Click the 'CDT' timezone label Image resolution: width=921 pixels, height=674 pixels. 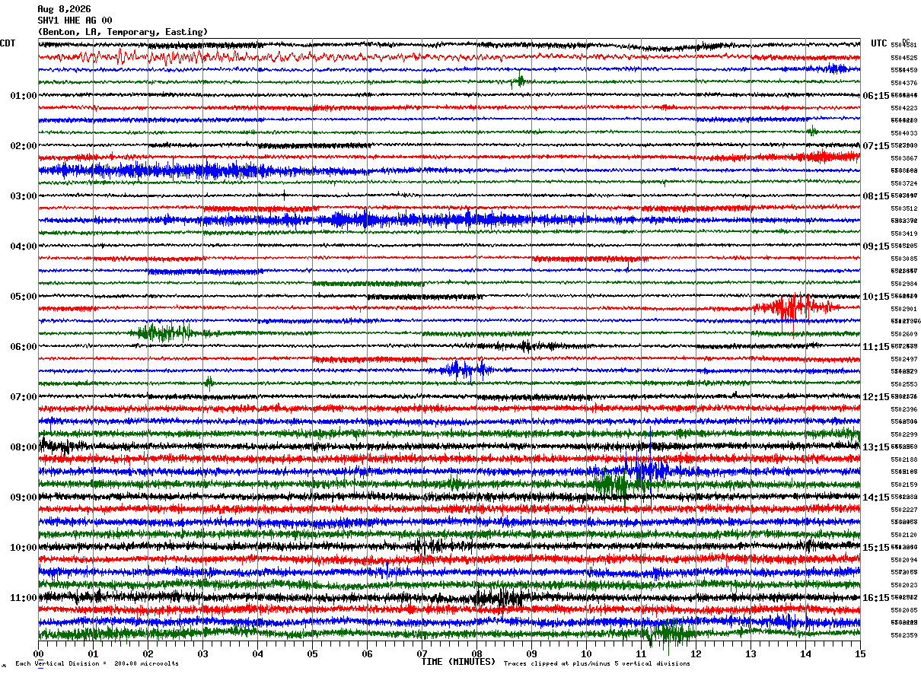8,43
